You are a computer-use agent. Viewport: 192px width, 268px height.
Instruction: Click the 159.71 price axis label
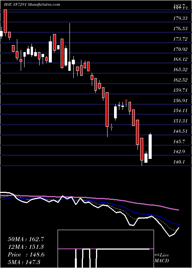click(180, 90)
